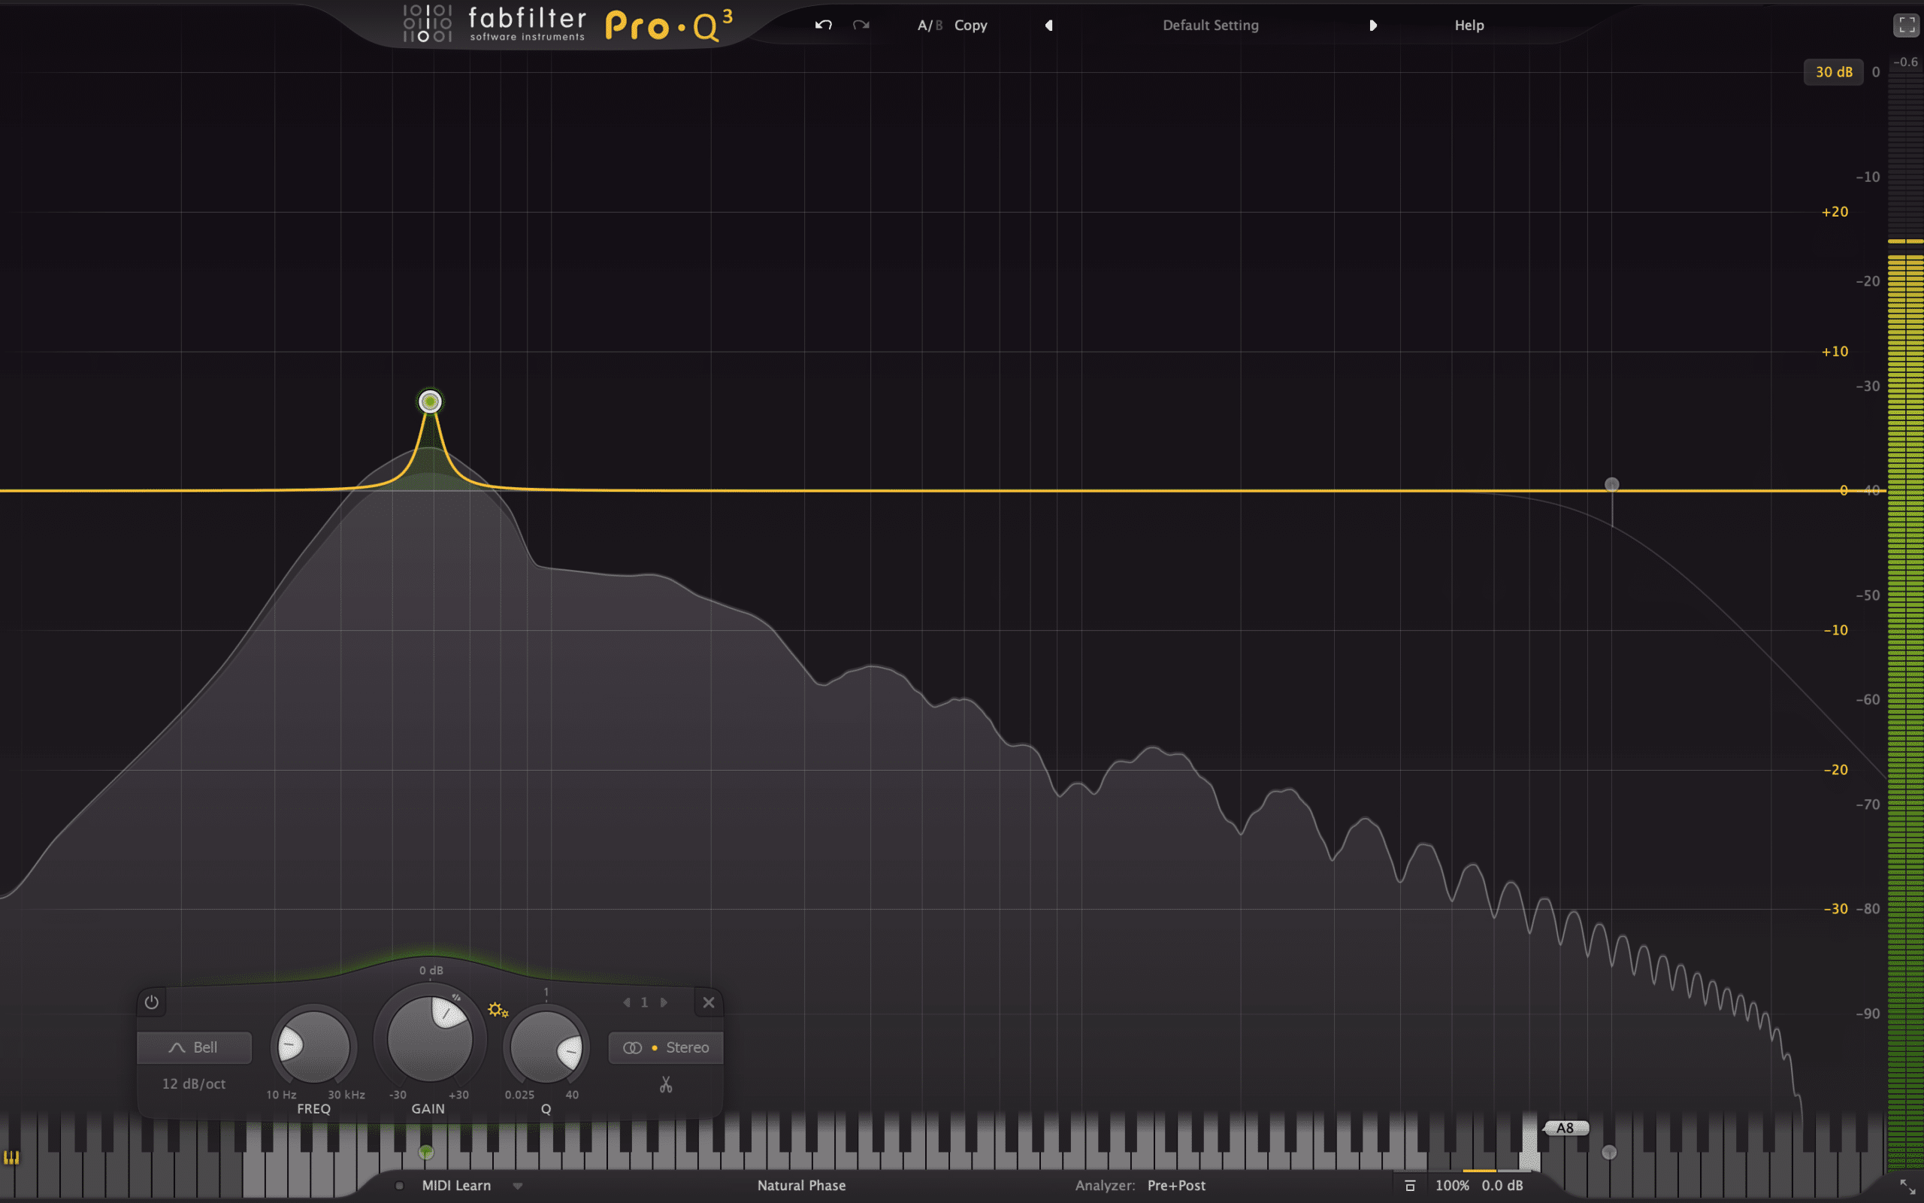
Task: Bypass band 1 with the power button
Action: click(152, 1002)
